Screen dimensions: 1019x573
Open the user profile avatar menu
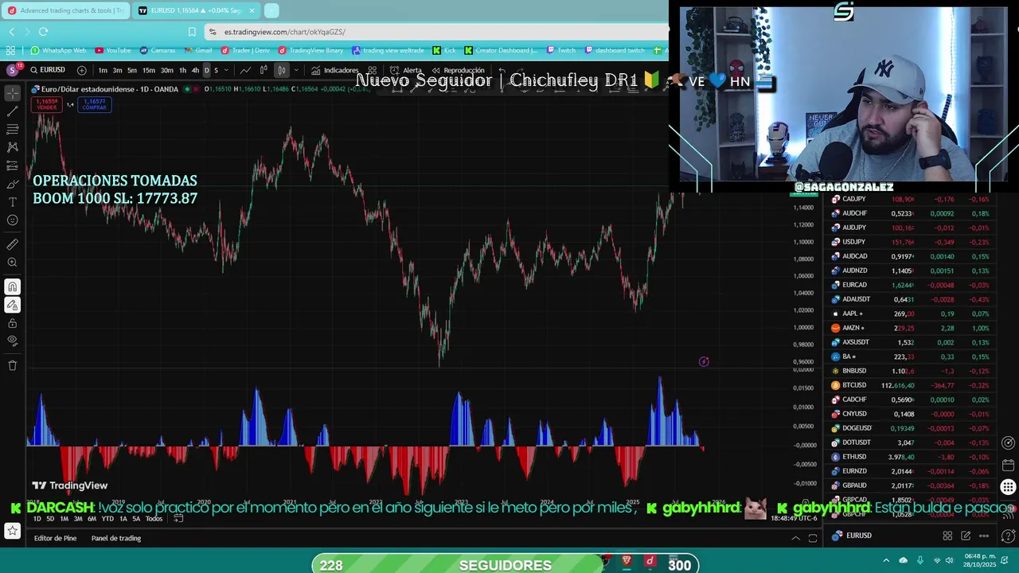tap(13, 70)
